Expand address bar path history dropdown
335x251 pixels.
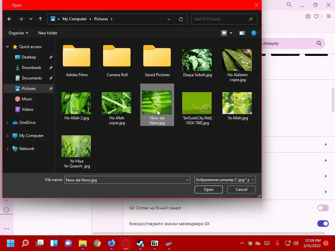pos(169,19)
